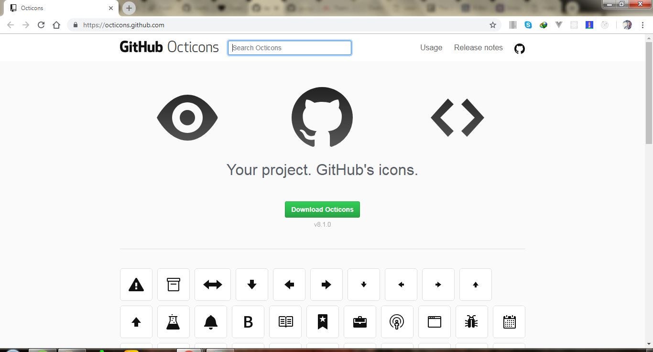653x352 pixels.
Task: Select the browser window octicon
Action: [x=435, y=322]
